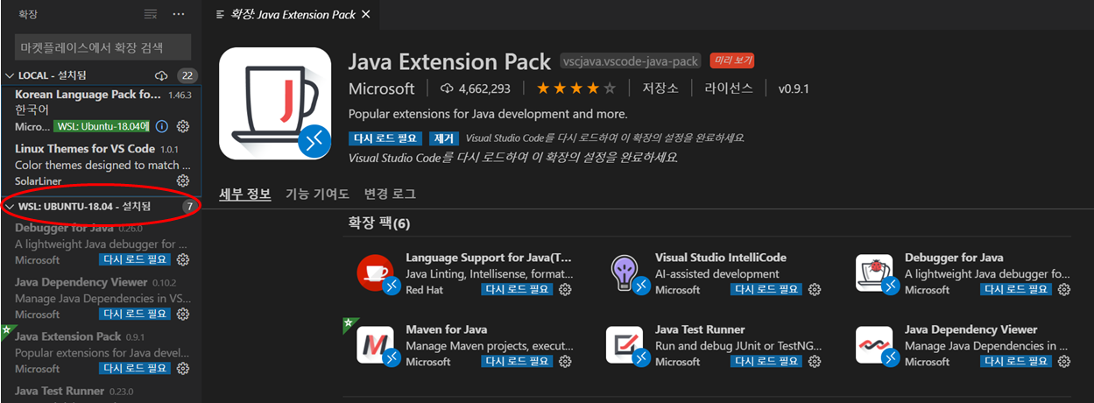This screenshot has height=403, width=1094.
Task: Close the Java Extension Pack editor tab
Action: point(365,15)
